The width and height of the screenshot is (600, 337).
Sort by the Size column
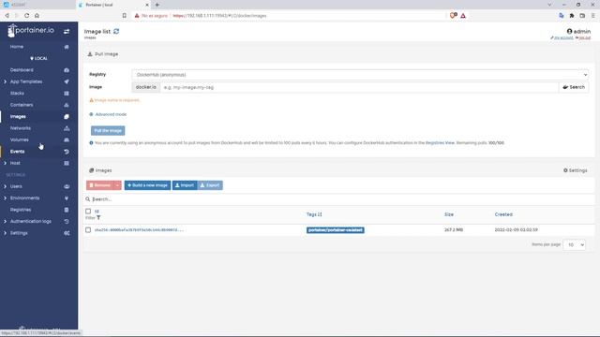pyautogui.click(x=449, y=214)
